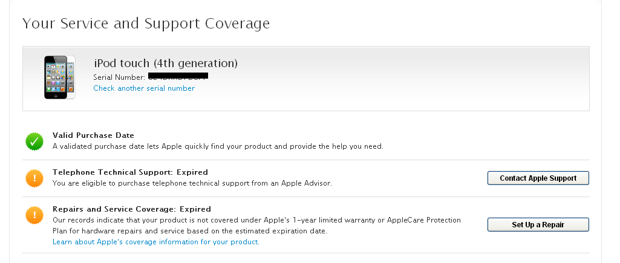Open the Check another serial number link
The width and height of the screenshot is (620, 263).
tap(144, 88)
